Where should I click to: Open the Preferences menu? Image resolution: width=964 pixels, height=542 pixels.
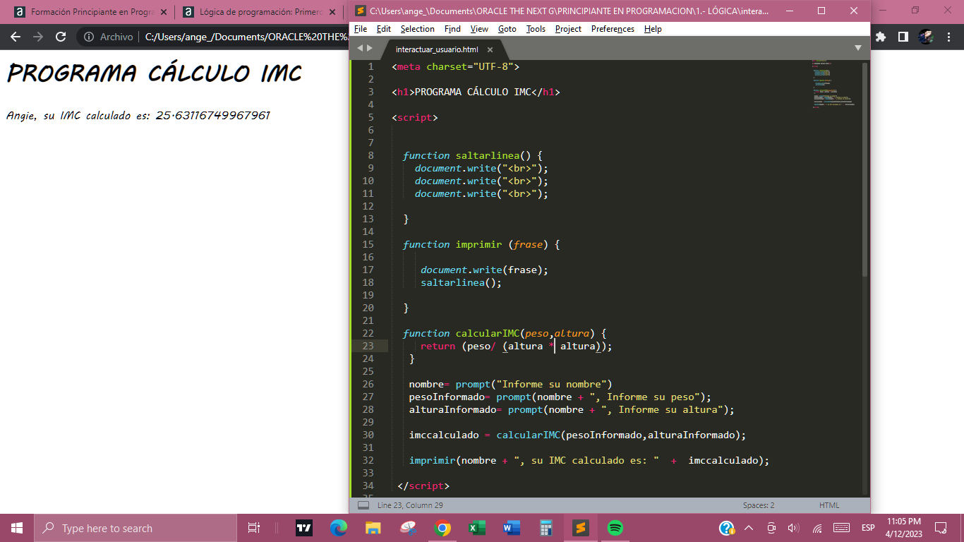point(613,29)
